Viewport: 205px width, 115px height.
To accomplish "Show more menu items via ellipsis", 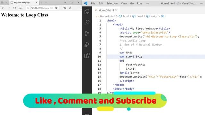I will (147, 4).
